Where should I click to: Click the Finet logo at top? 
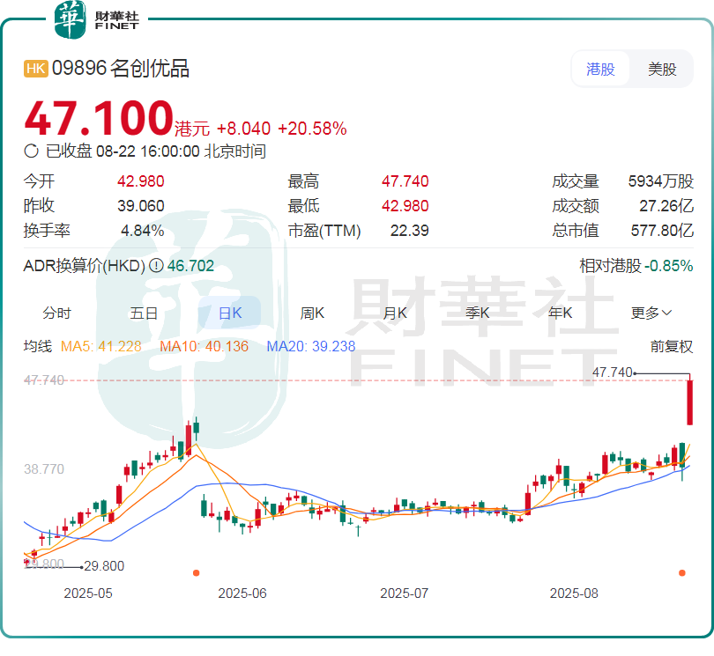(97, 19)
